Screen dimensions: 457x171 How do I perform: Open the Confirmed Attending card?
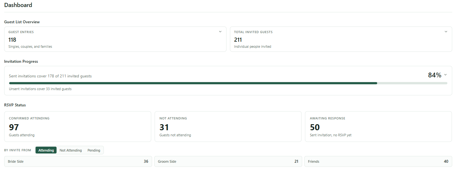click(78, 126)
